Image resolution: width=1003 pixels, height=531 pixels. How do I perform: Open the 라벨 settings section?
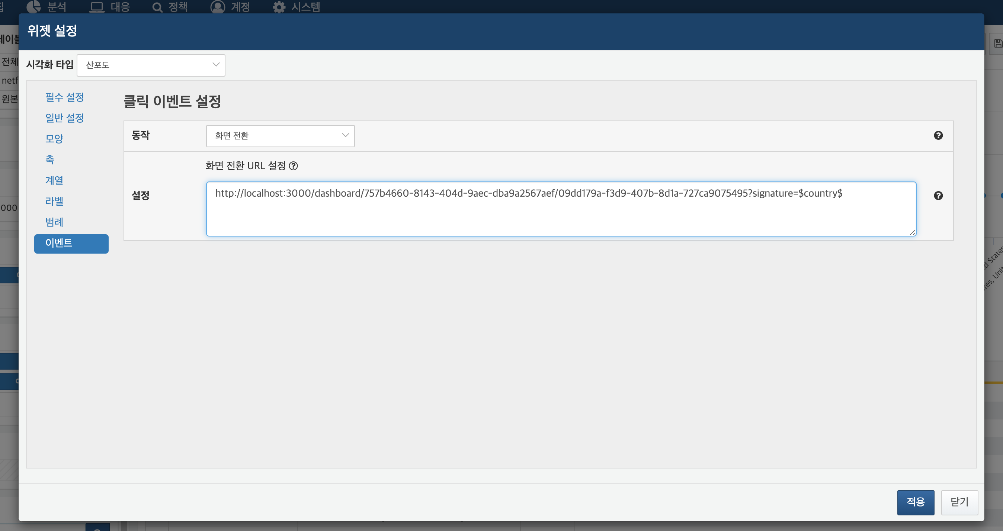click(x=54, y=201)
